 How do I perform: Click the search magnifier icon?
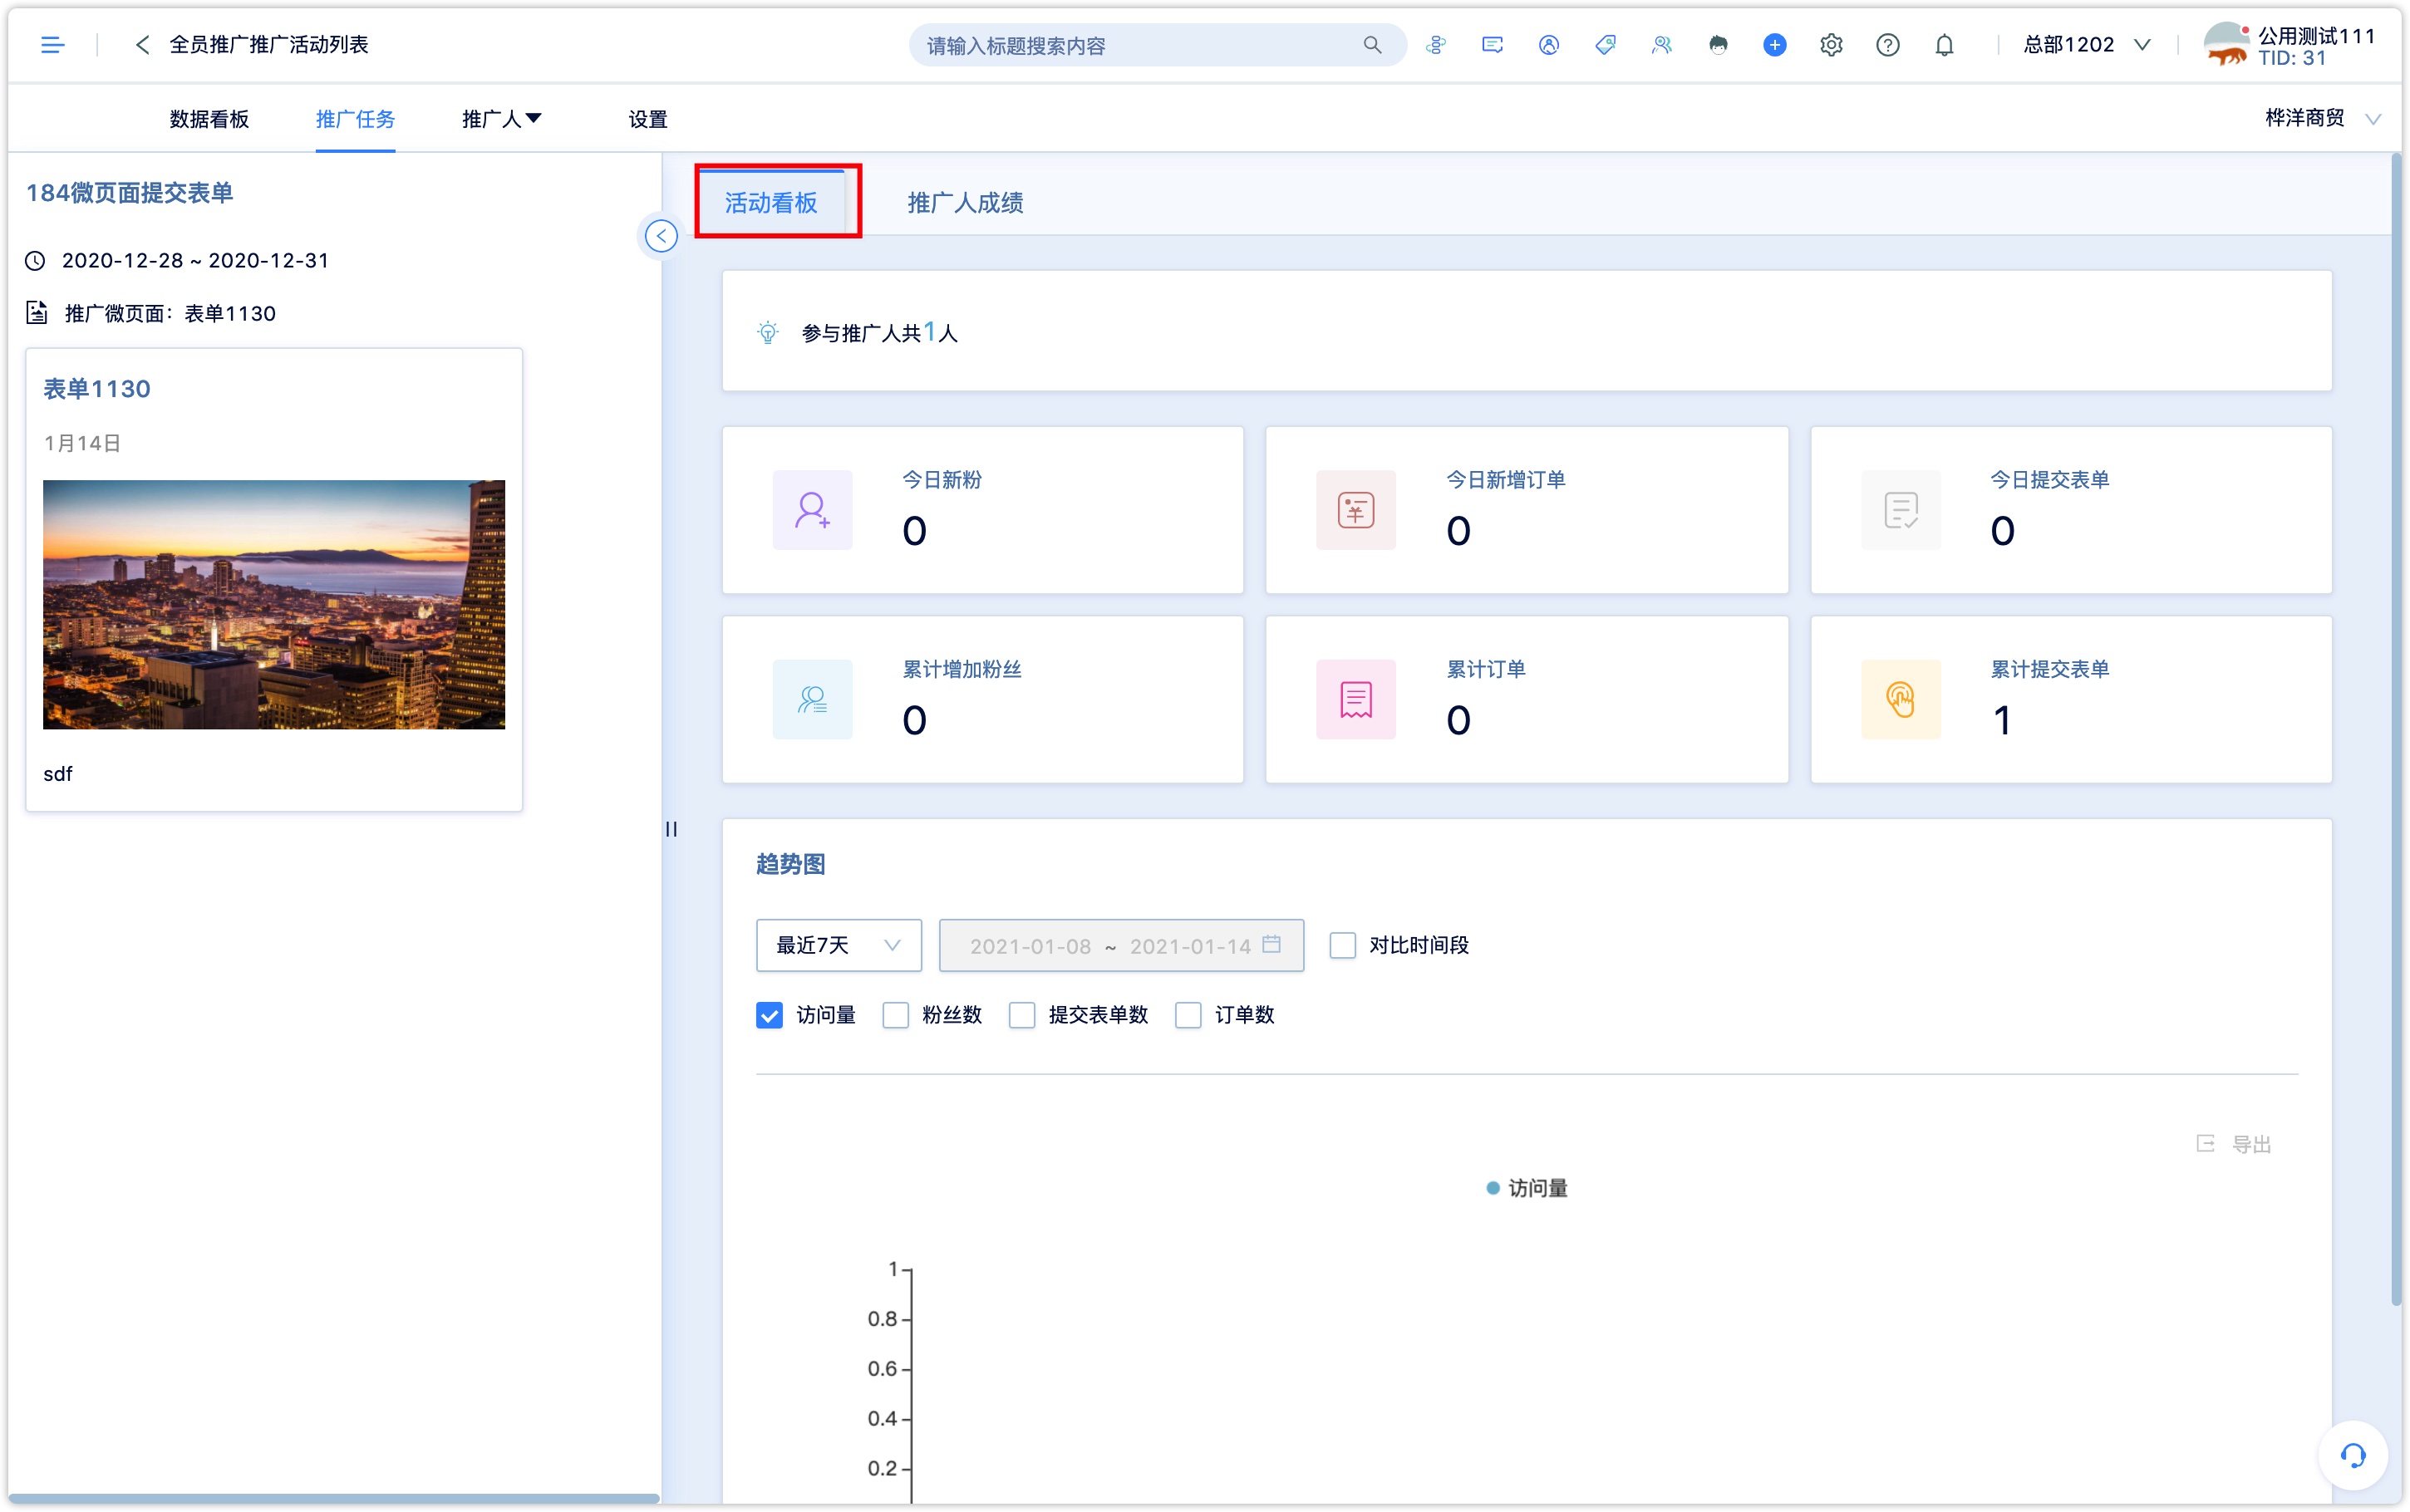tap(1372, 45)
